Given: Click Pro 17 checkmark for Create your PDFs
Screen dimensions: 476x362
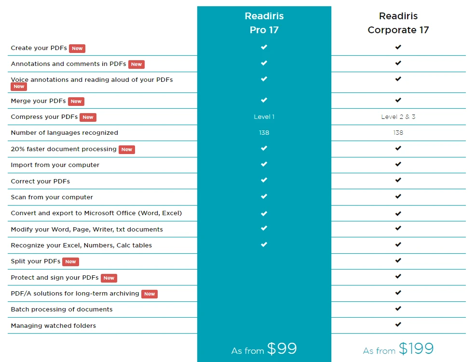Looking at the screenshot, I should (264, 47).
